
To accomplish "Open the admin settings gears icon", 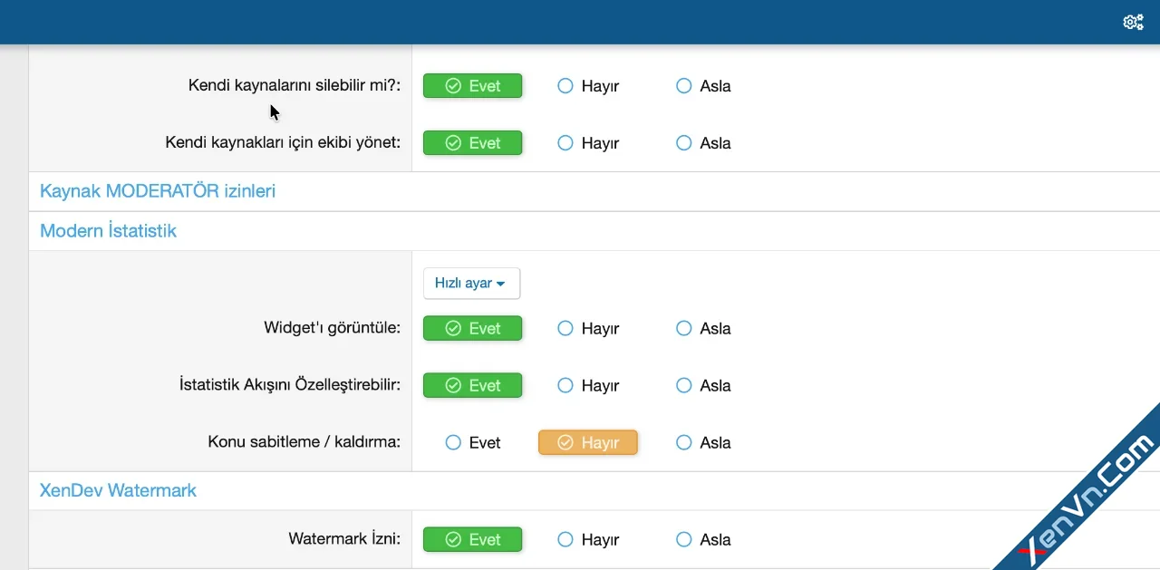I will [1133, 22].
